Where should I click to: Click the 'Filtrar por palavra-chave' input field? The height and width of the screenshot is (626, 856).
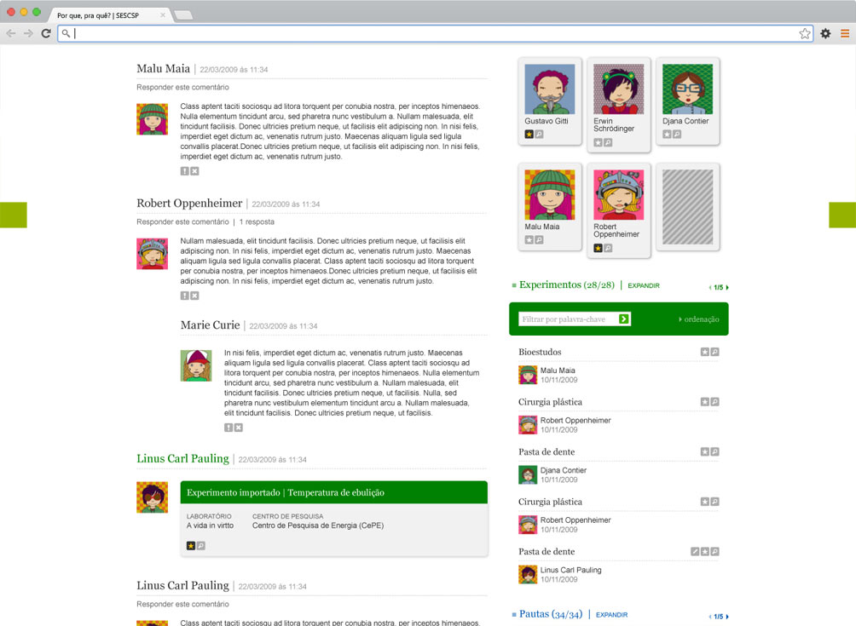coord(566,319)
